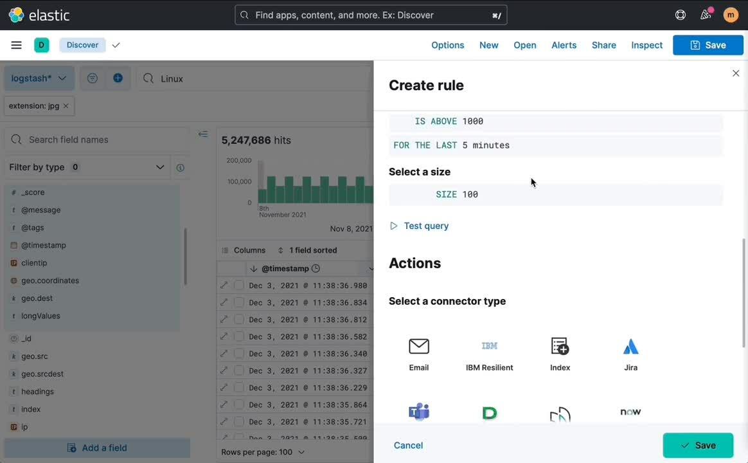
Task: Open the logstash* data view dropdown
Action: point(39,78)
